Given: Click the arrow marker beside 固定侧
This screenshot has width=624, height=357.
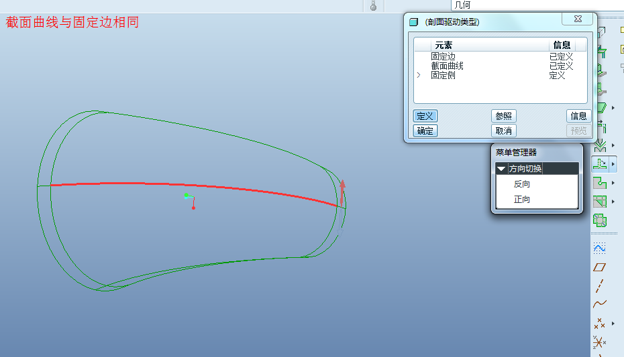Looking at the screenshot, I should (419, 75).
